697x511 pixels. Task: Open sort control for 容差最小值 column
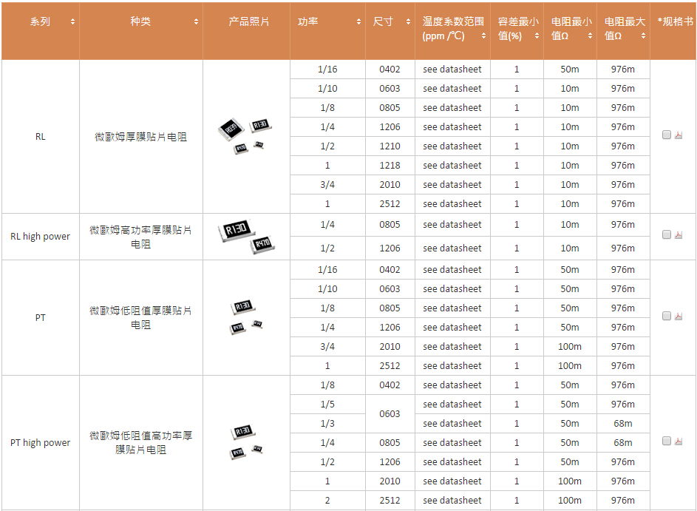click(x=537, y=35)
